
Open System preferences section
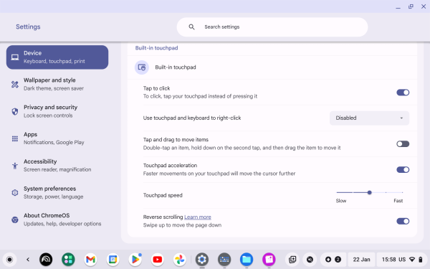(57, 193)
